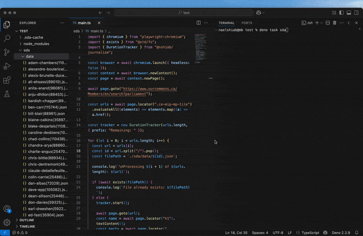The height and width of the screenshot is (236, 363).
Task: Open the Extensions view
Action: click(7, 80)
